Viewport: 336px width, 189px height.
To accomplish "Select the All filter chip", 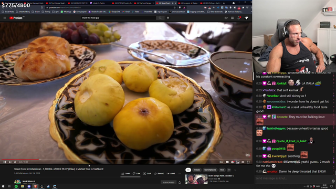I will (x=188, y=170).
